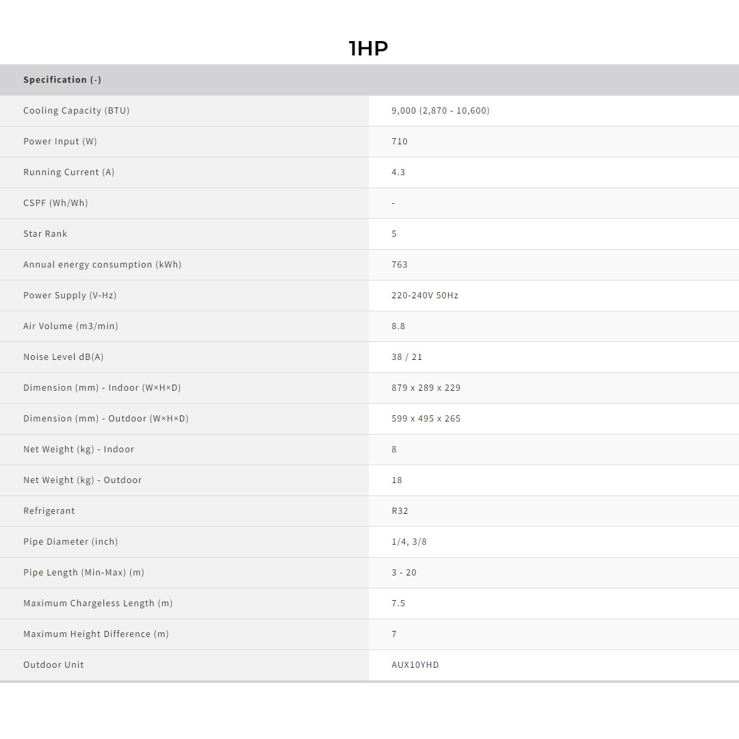Screen dimensions: 739x739
Task: Click the 9,000 (2,870 - 10,600) value
Action: (x=440, y=111)
